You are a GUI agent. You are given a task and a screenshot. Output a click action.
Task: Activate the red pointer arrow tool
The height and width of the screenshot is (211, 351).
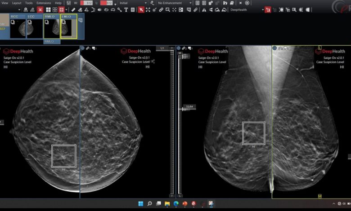tap(141, 9)
